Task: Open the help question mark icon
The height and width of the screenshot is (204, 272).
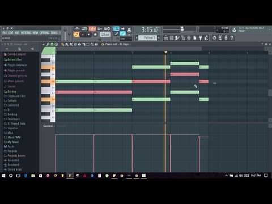Action: pyautogui.click(x=232, y=38)
